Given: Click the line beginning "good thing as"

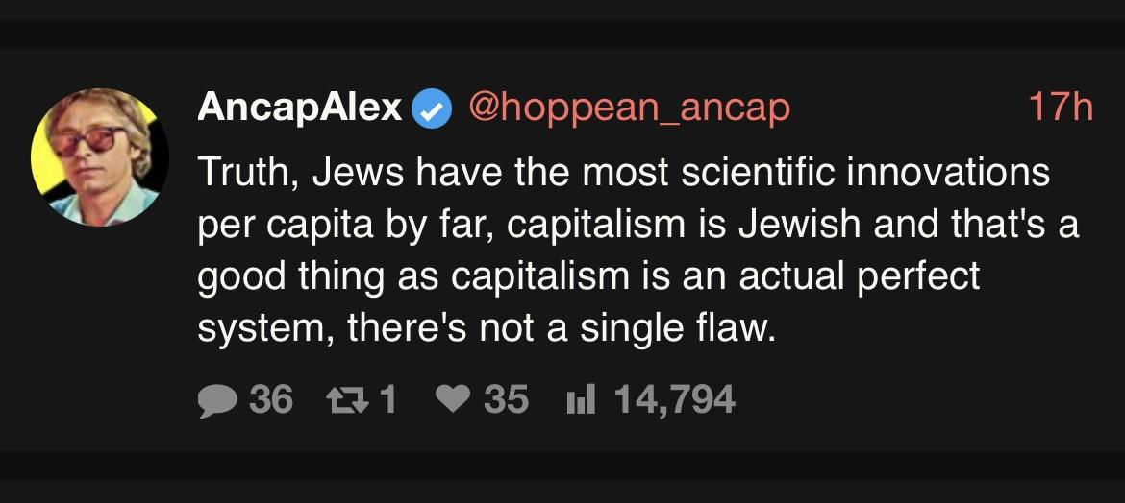Looking at the screenshot, I should click(x=588, y=277).
